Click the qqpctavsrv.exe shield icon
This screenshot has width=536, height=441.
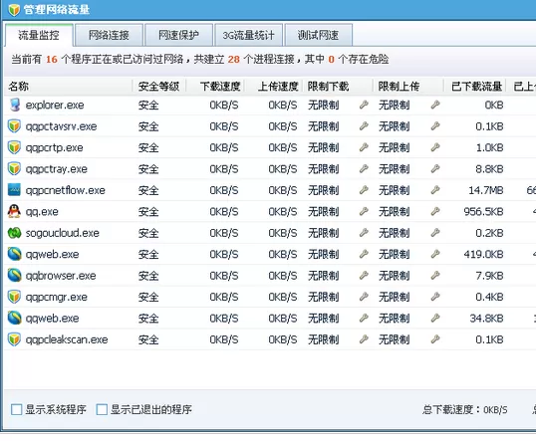(x=14, y=126)
